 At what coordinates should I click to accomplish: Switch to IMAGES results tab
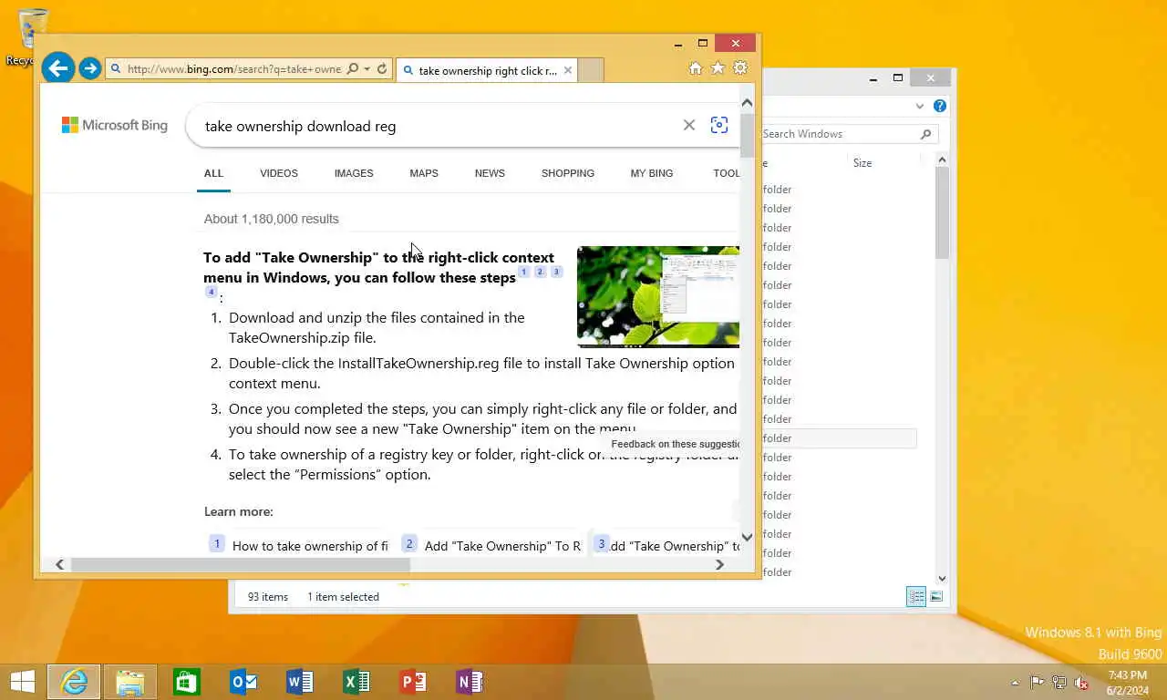point(354,173)
